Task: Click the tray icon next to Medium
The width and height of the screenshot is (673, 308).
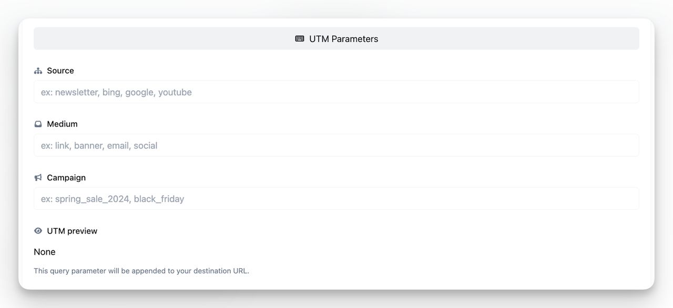Action: (x=37, y=123)
